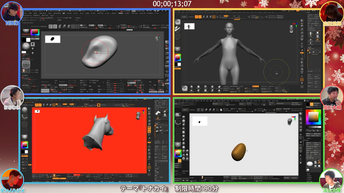Image resolution: width=344 pixels, height=193 pixels.
Task: Open the ライト menu in the blue-bordered window
Action: pos(81,14)
